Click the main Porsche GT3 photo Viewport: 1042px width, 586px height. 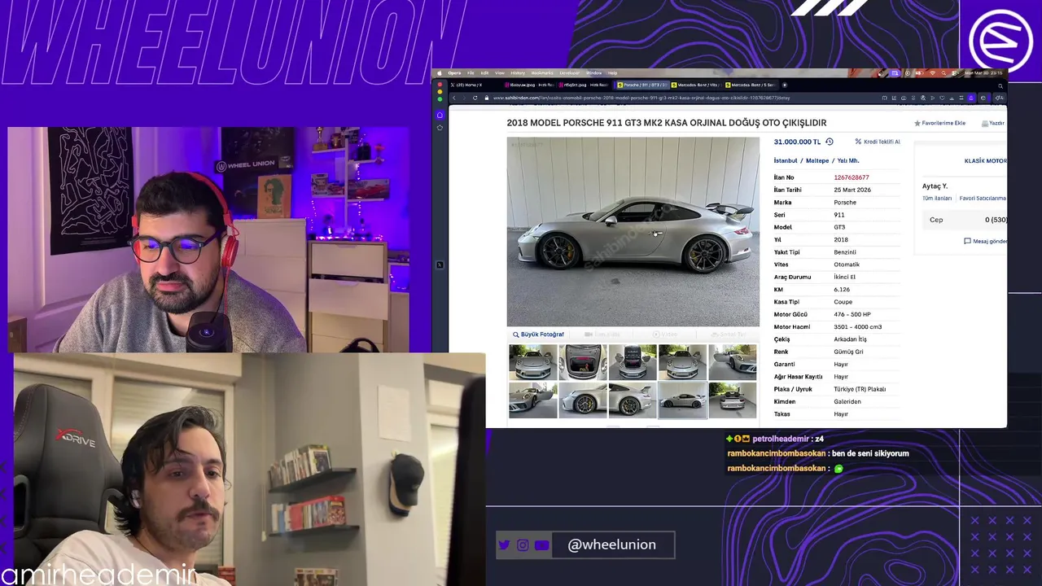pos(633,231)
